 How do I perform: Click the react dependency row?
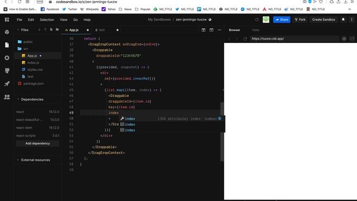click(x=37, y=112)
